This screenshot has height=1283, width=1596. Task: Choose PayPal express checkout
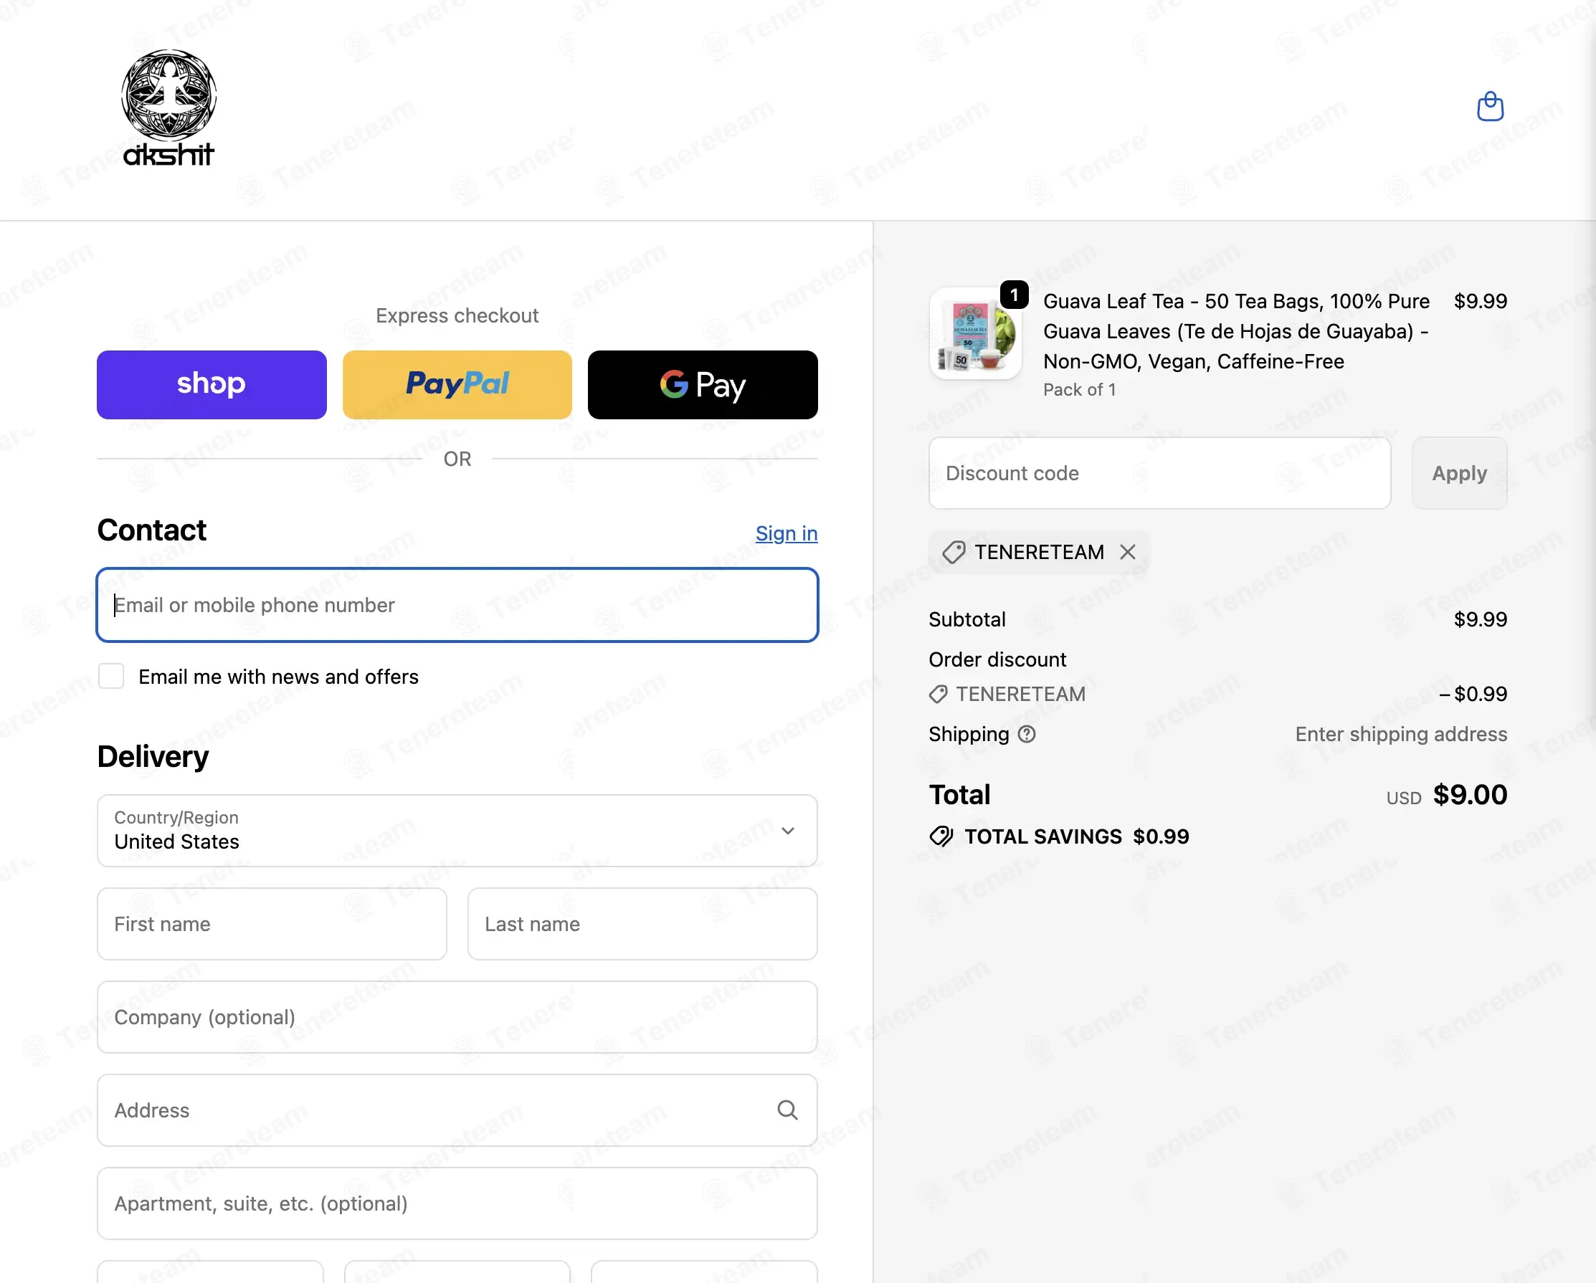(457, 385)
